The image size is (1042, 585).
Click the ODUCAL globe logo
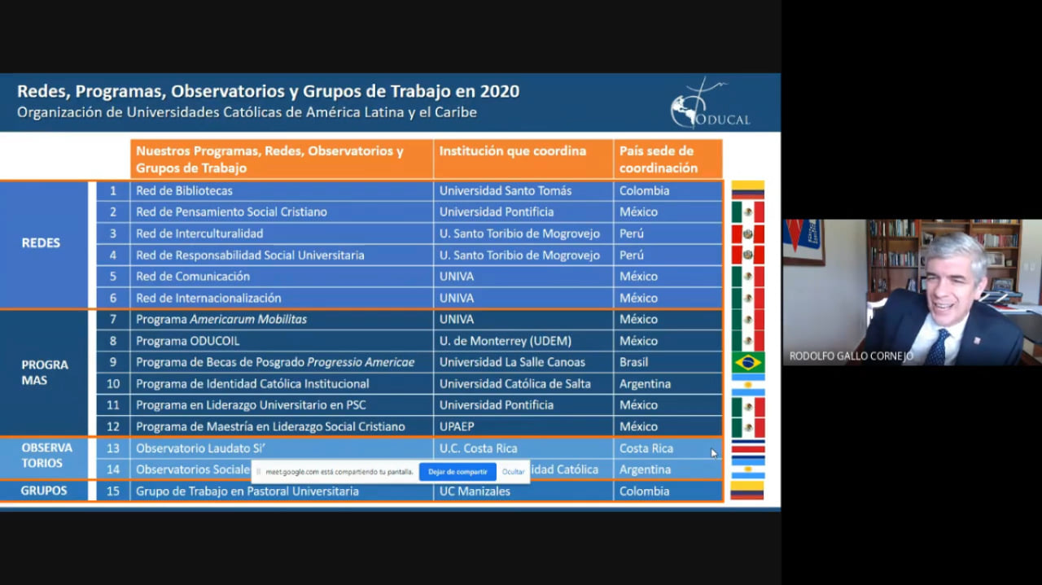point(698,104)
